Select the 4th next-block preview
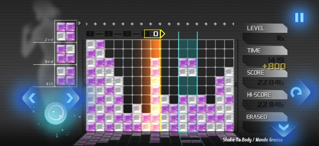Screen dimensions: 319x146 point(66,76)
